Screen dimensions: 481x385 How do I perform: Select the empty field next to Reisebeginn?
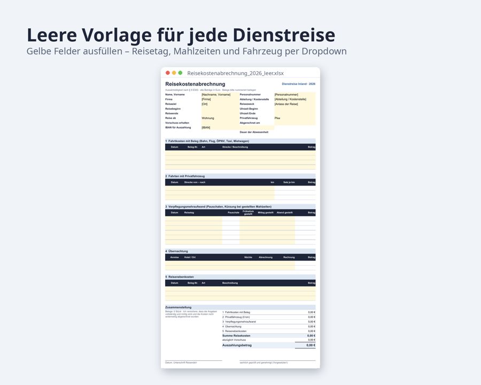tap(220, 109)
